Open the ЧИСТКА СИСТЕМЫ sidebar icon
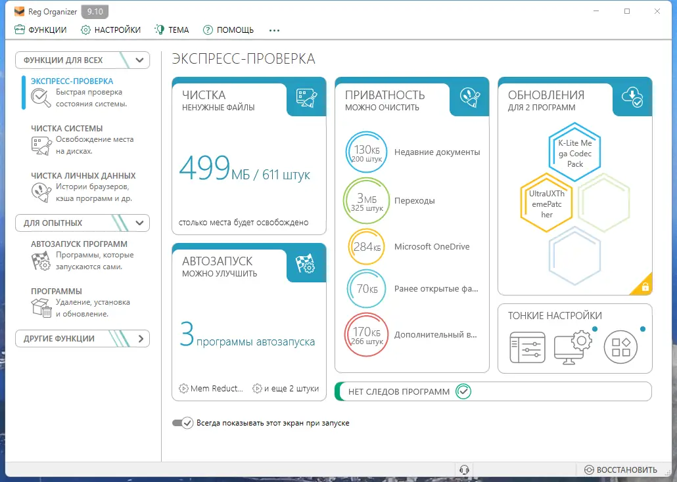 [41, 145]
